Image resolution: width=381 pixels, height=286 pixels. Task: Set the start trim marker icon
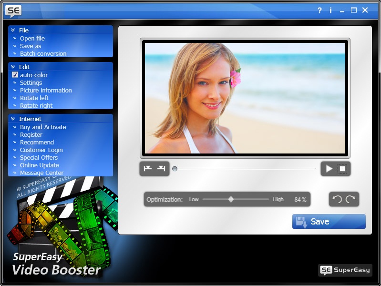click(x=148, y=168)
